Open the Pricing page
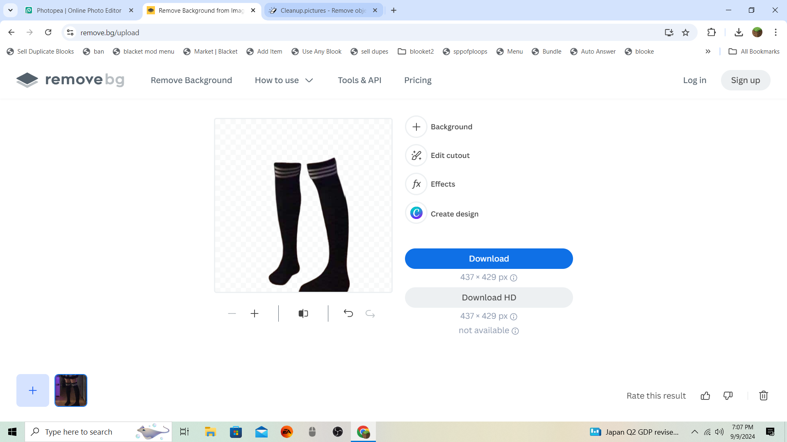Image resolution: width=787 pixels, height=442 pixels. 418,80
